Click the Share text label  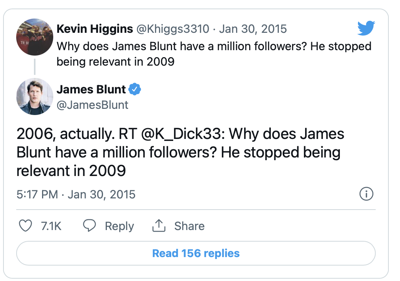click(x=189, y=226)
